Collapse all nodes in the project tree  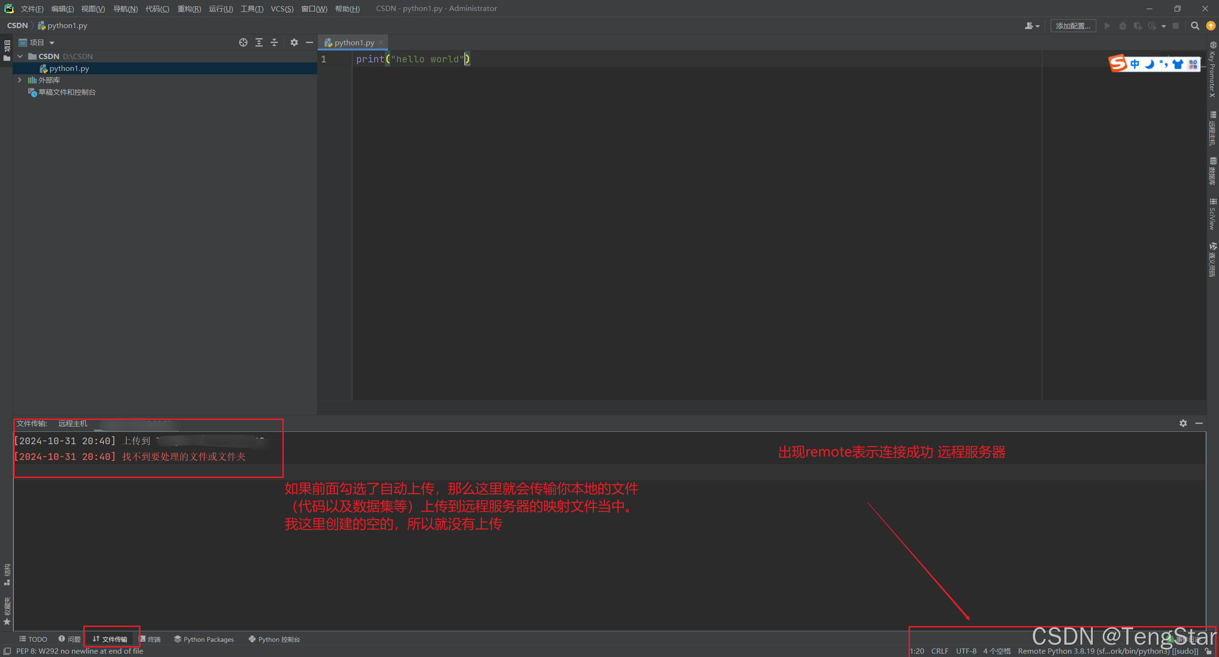[274, 43]
